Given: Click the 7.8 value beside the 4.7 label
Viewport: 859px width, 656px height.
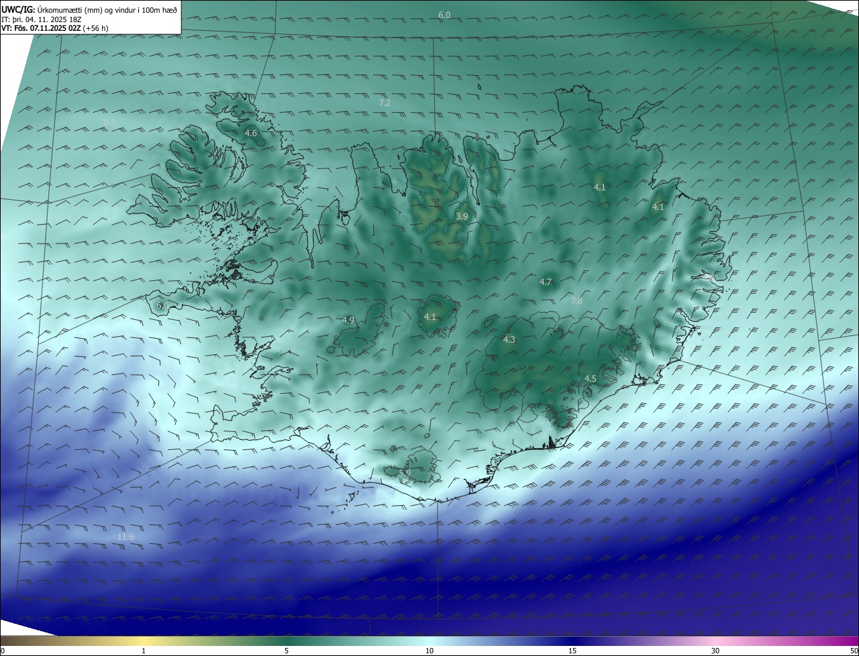Looking at the screenshot, I should pos(576,301).
